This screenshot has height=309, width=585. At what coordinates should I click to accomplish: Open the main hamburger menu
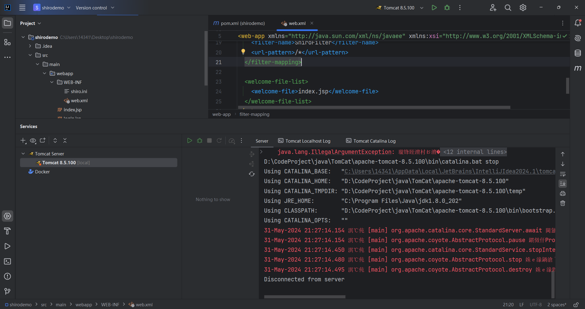click(22, 8)
